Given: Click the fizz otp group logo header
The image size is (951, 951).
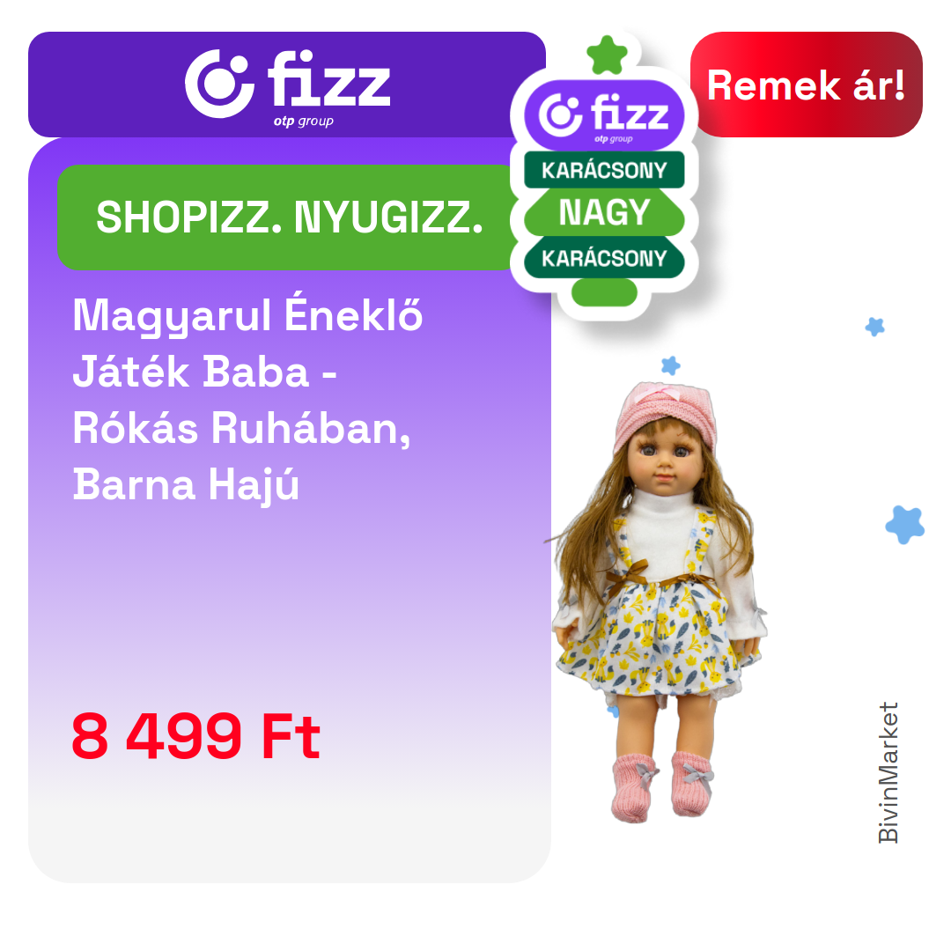Looking at the screenshot, I should pyautogui.click(x=286, y=85).
